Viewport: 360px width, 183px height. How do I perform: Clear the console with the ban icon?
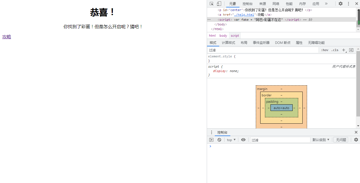(x=219, y=140)
